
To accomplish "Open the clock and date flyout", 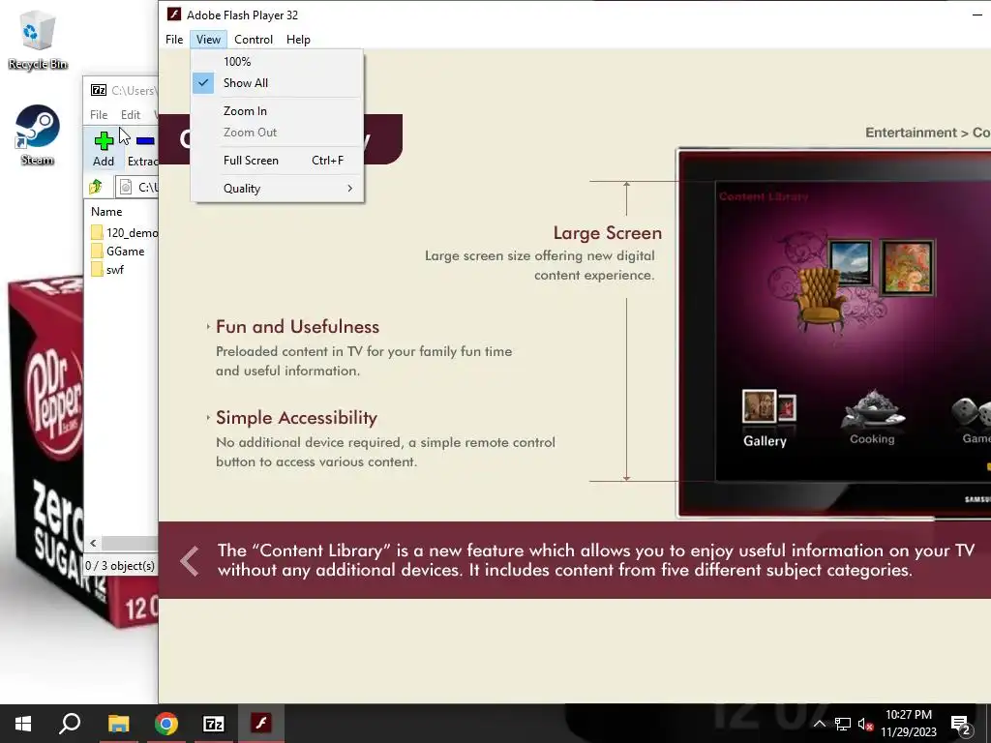I will (x=908, y=724).
